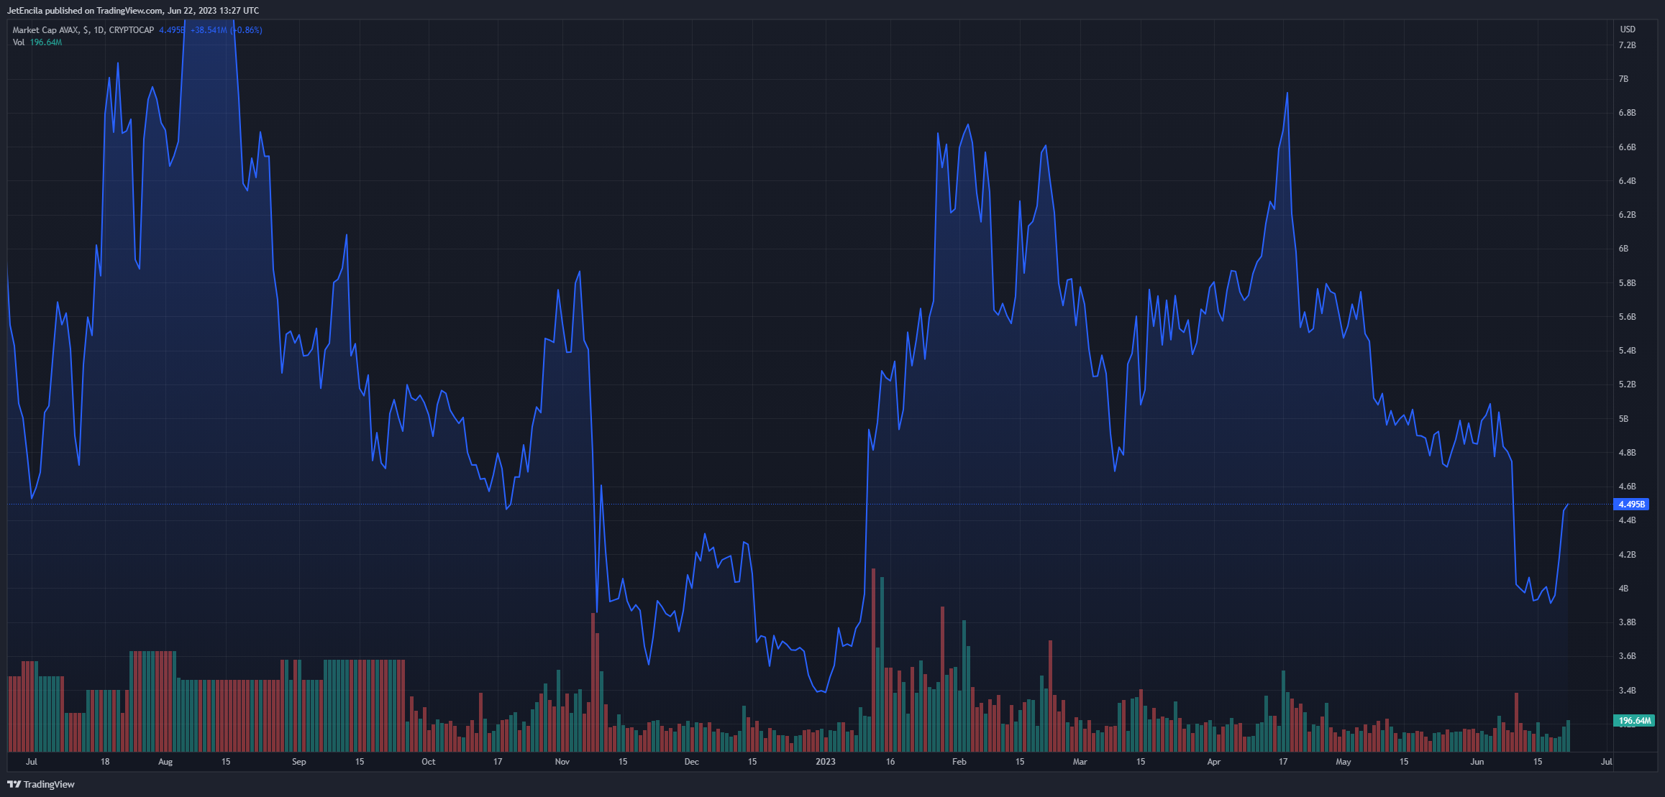Click the 4.4B price axis label

(1627, 520)
